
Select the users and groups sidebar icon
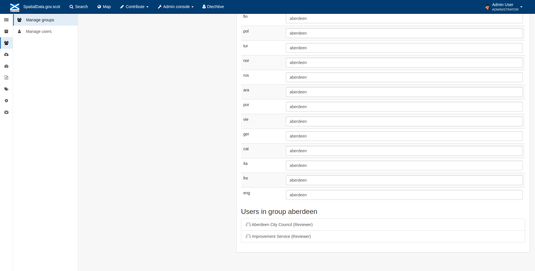(x=6, y=43)
